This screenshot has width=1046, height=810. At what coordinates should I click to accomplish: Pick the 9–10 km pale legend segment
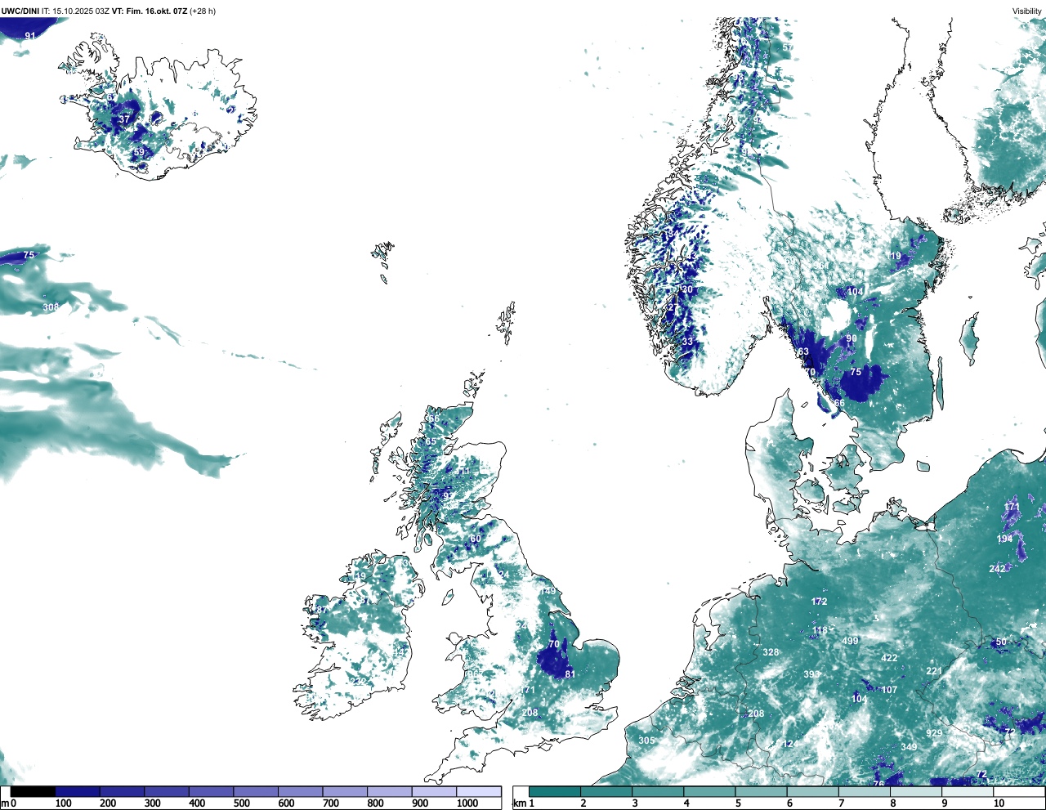coord(968,791)
